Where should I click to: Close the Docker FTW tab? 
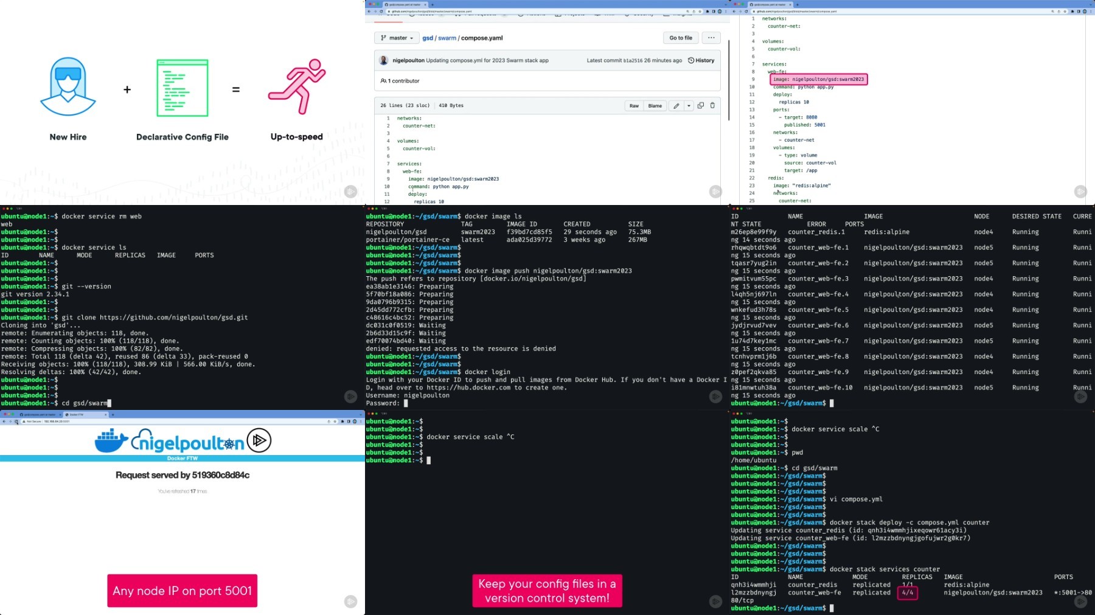tap(106, 414)
